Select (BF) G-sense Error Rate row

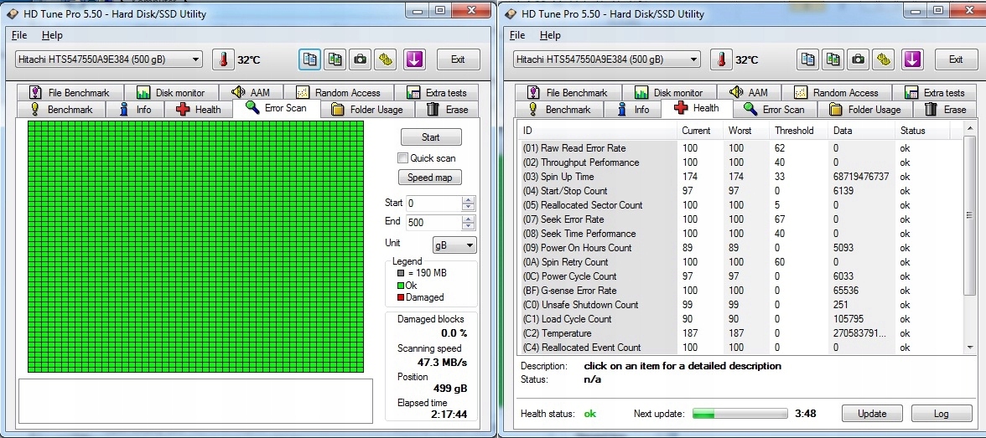click(x=740, y=291)
